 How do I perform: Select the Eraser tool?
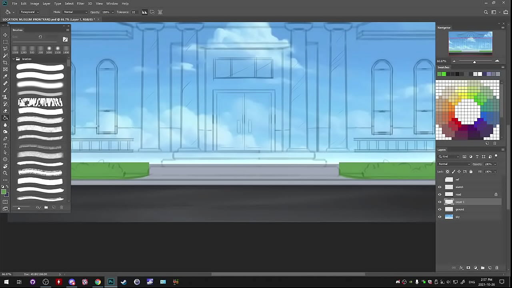(x=5, y=111)
